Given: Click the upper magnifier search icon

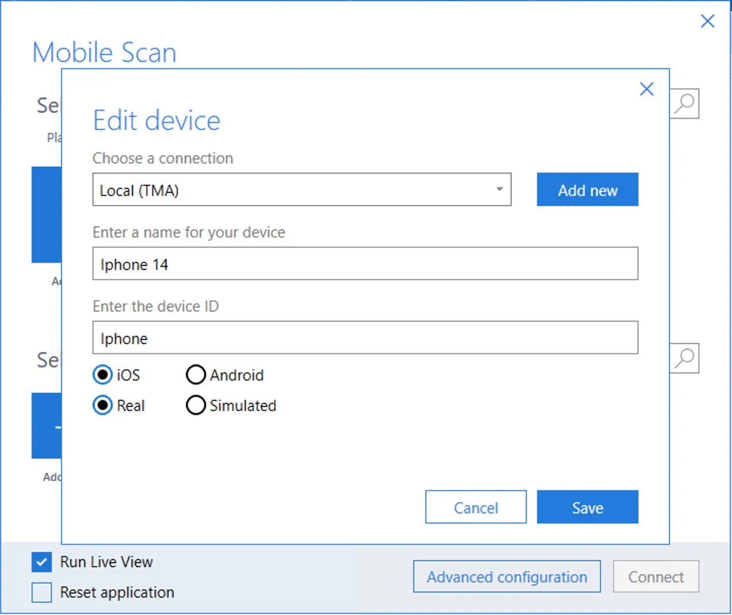Looking at the screenshot, I should coord(685,104).
